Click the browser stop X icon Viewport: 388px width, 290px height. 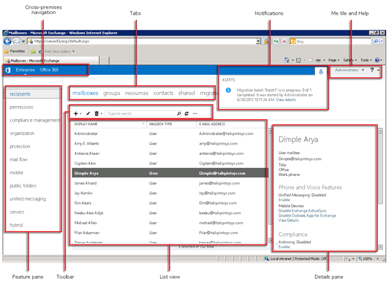coord(284,41)
